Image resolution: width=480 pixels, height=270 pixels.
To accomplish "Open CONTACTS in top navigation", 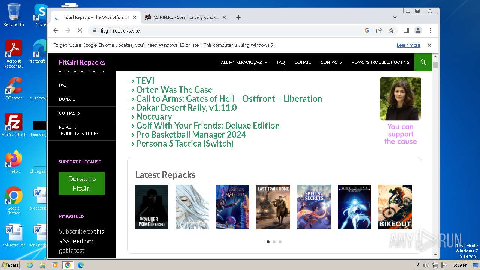I will point(331,62).
